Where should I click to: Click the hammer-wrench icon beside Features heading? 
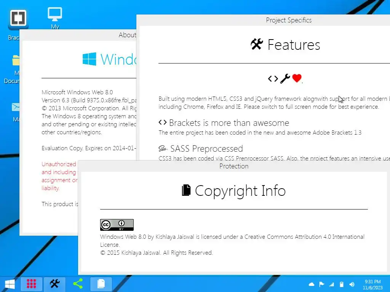(x=257, y=44)
